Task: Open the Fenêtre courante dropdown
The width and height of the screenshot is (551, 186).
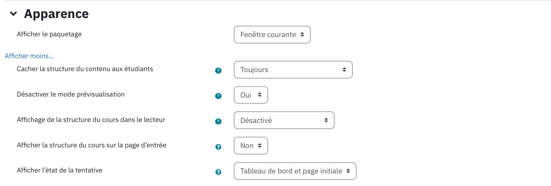Action: coord(272,34)
